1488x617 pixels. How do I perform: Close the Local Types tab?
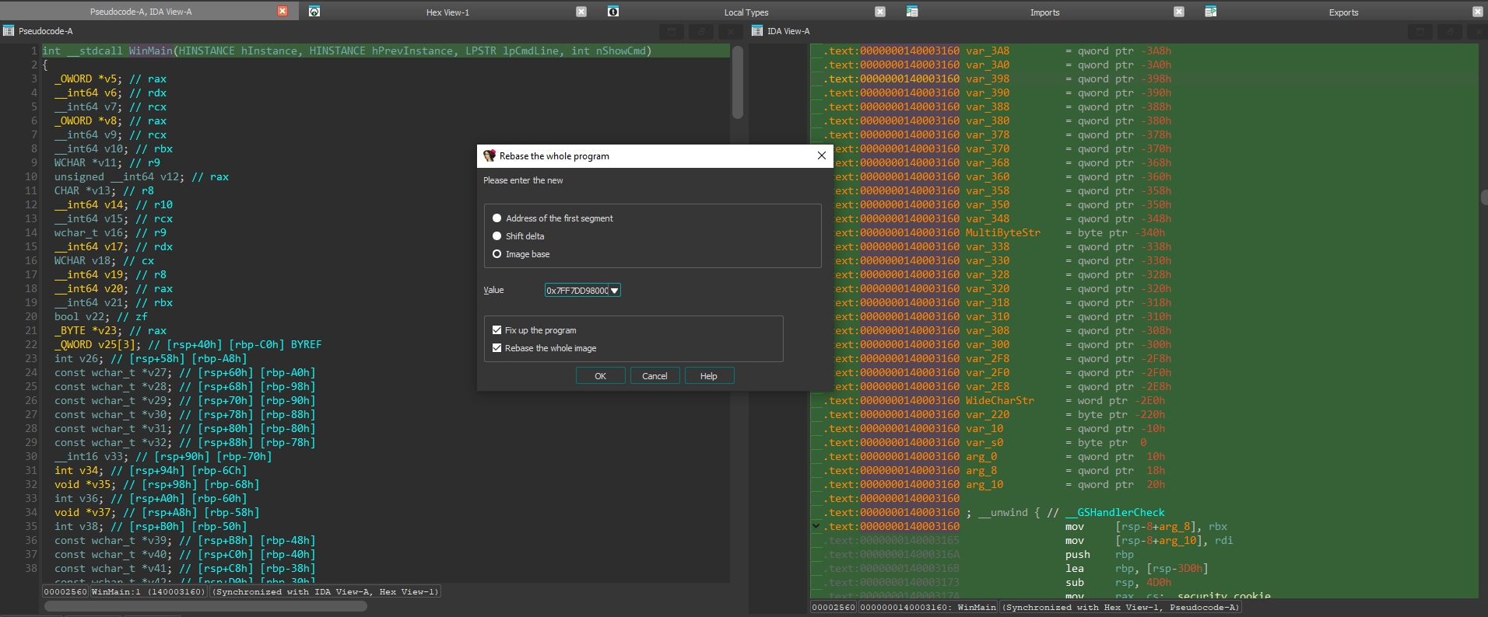tap(880, 12)
